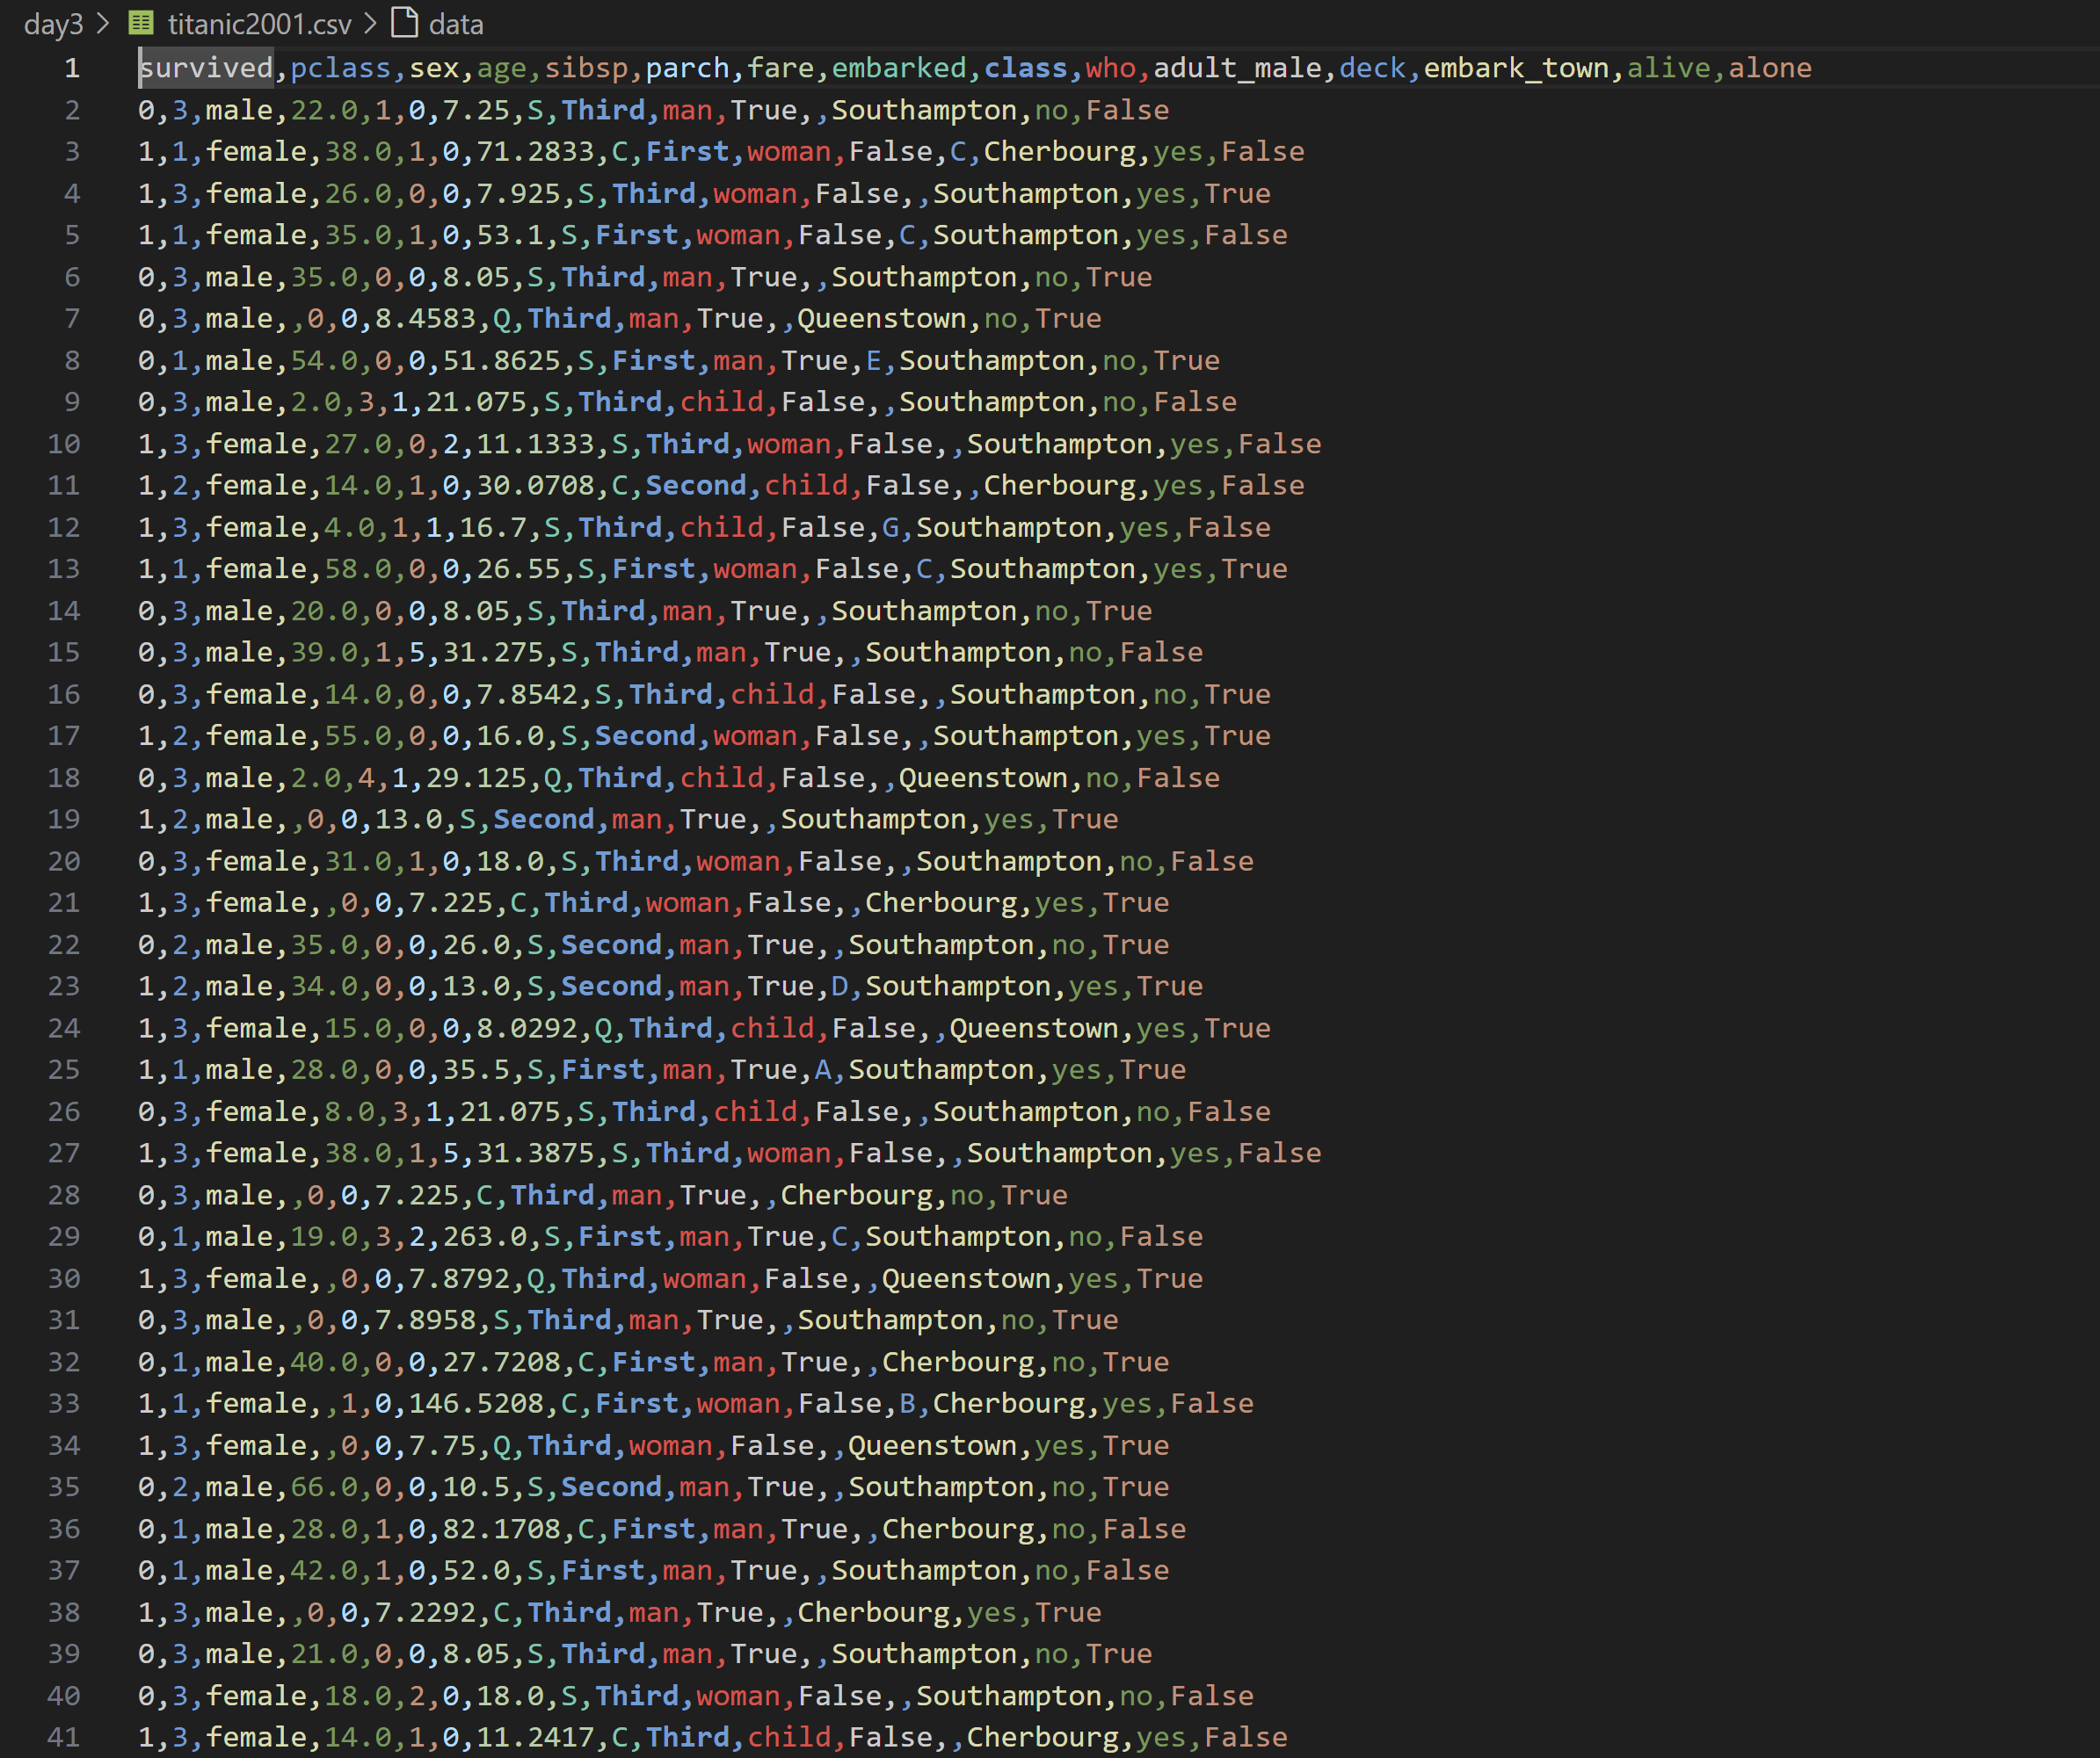Select the titanic2001.csv breadcrumb label

pos(259,24)
